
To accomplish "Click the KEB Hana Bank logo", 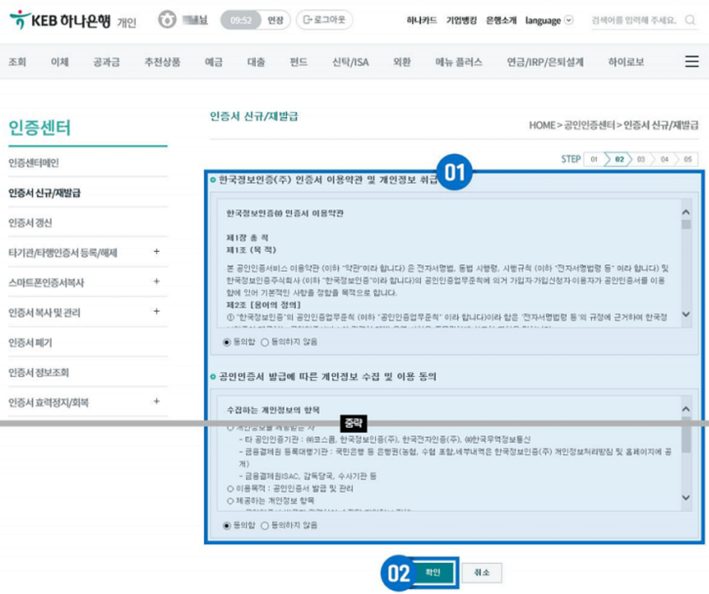I will tap(61, 20).
